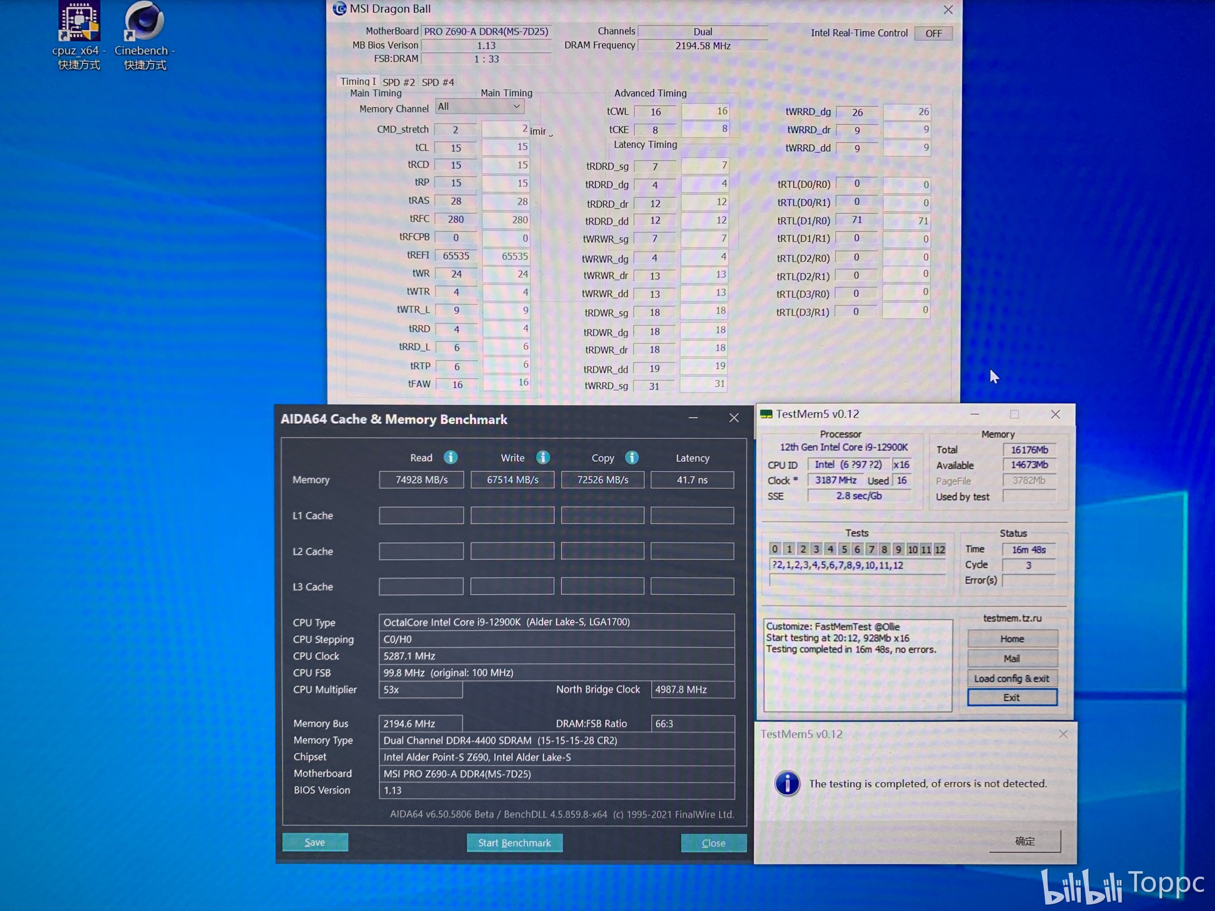Click the tREFI value input field
1215x911 pixels.
point(456,256)
